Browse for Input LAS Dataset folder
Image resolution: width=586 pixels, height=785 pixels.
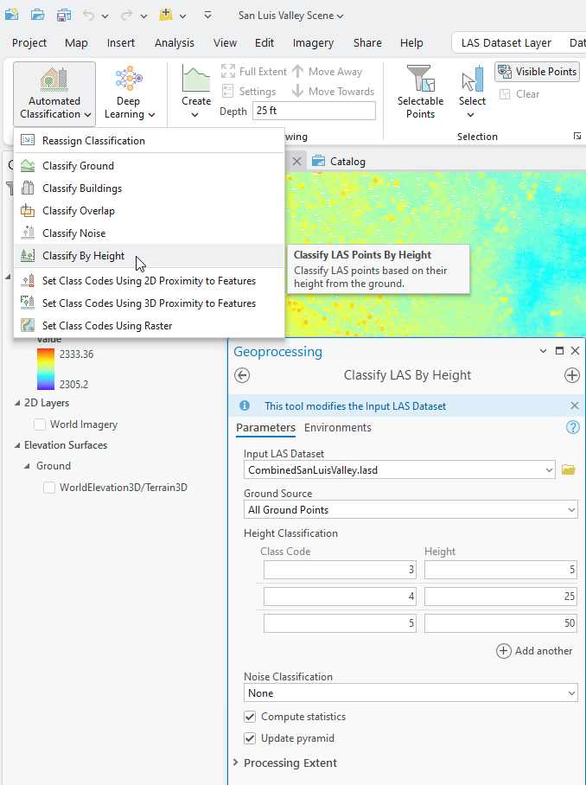point(568,469)
